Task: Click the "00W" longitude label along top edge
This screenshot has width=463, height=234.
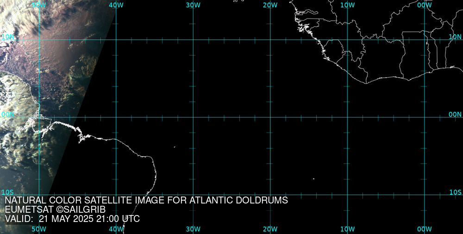Action: (425, 5)
